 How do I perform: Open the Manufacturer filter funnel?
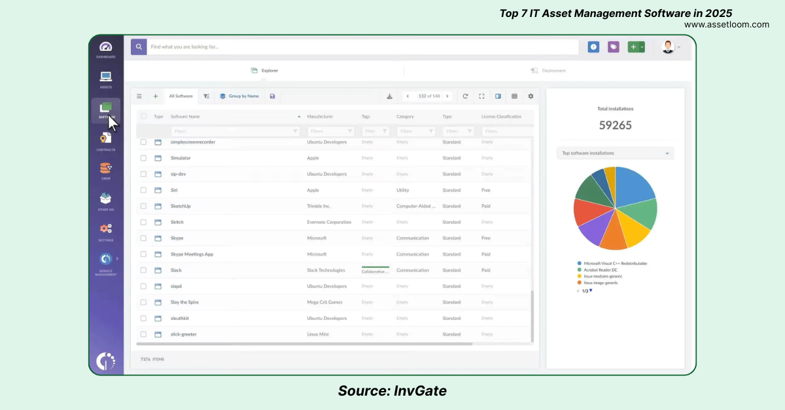coord(350,131)
